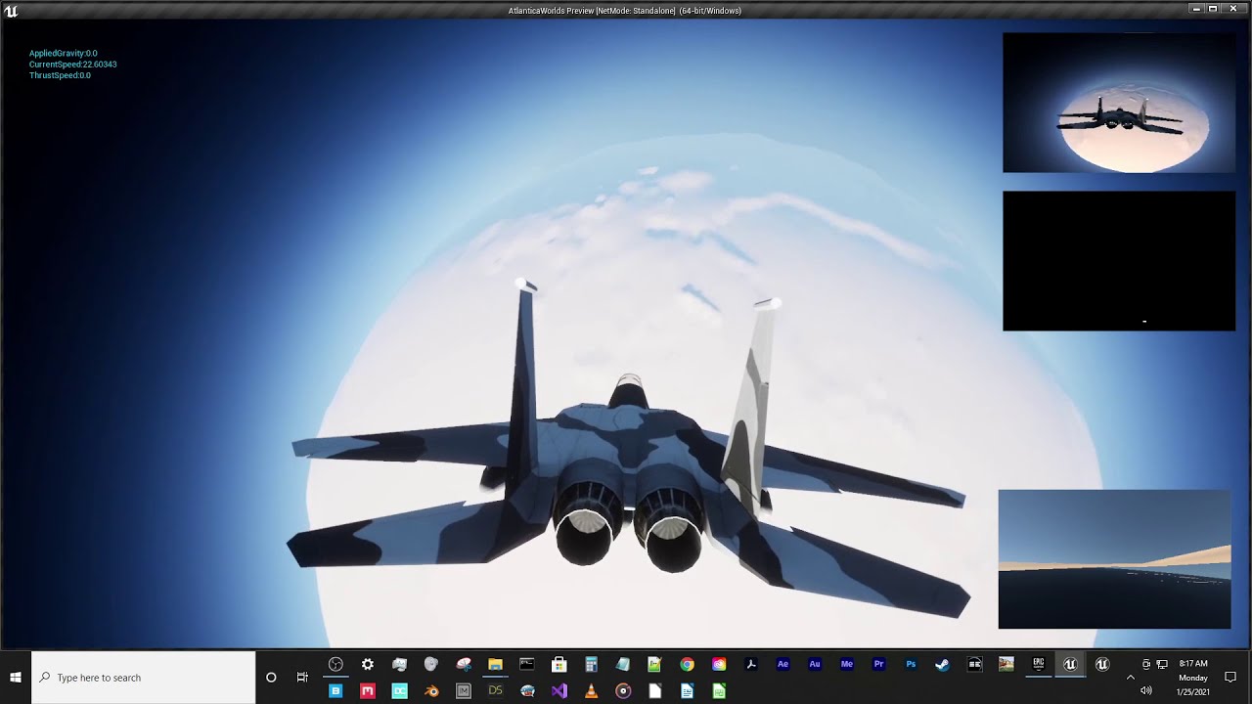Open Calculator from taskbar
The image size is (1252, 704).
[591, 664]
